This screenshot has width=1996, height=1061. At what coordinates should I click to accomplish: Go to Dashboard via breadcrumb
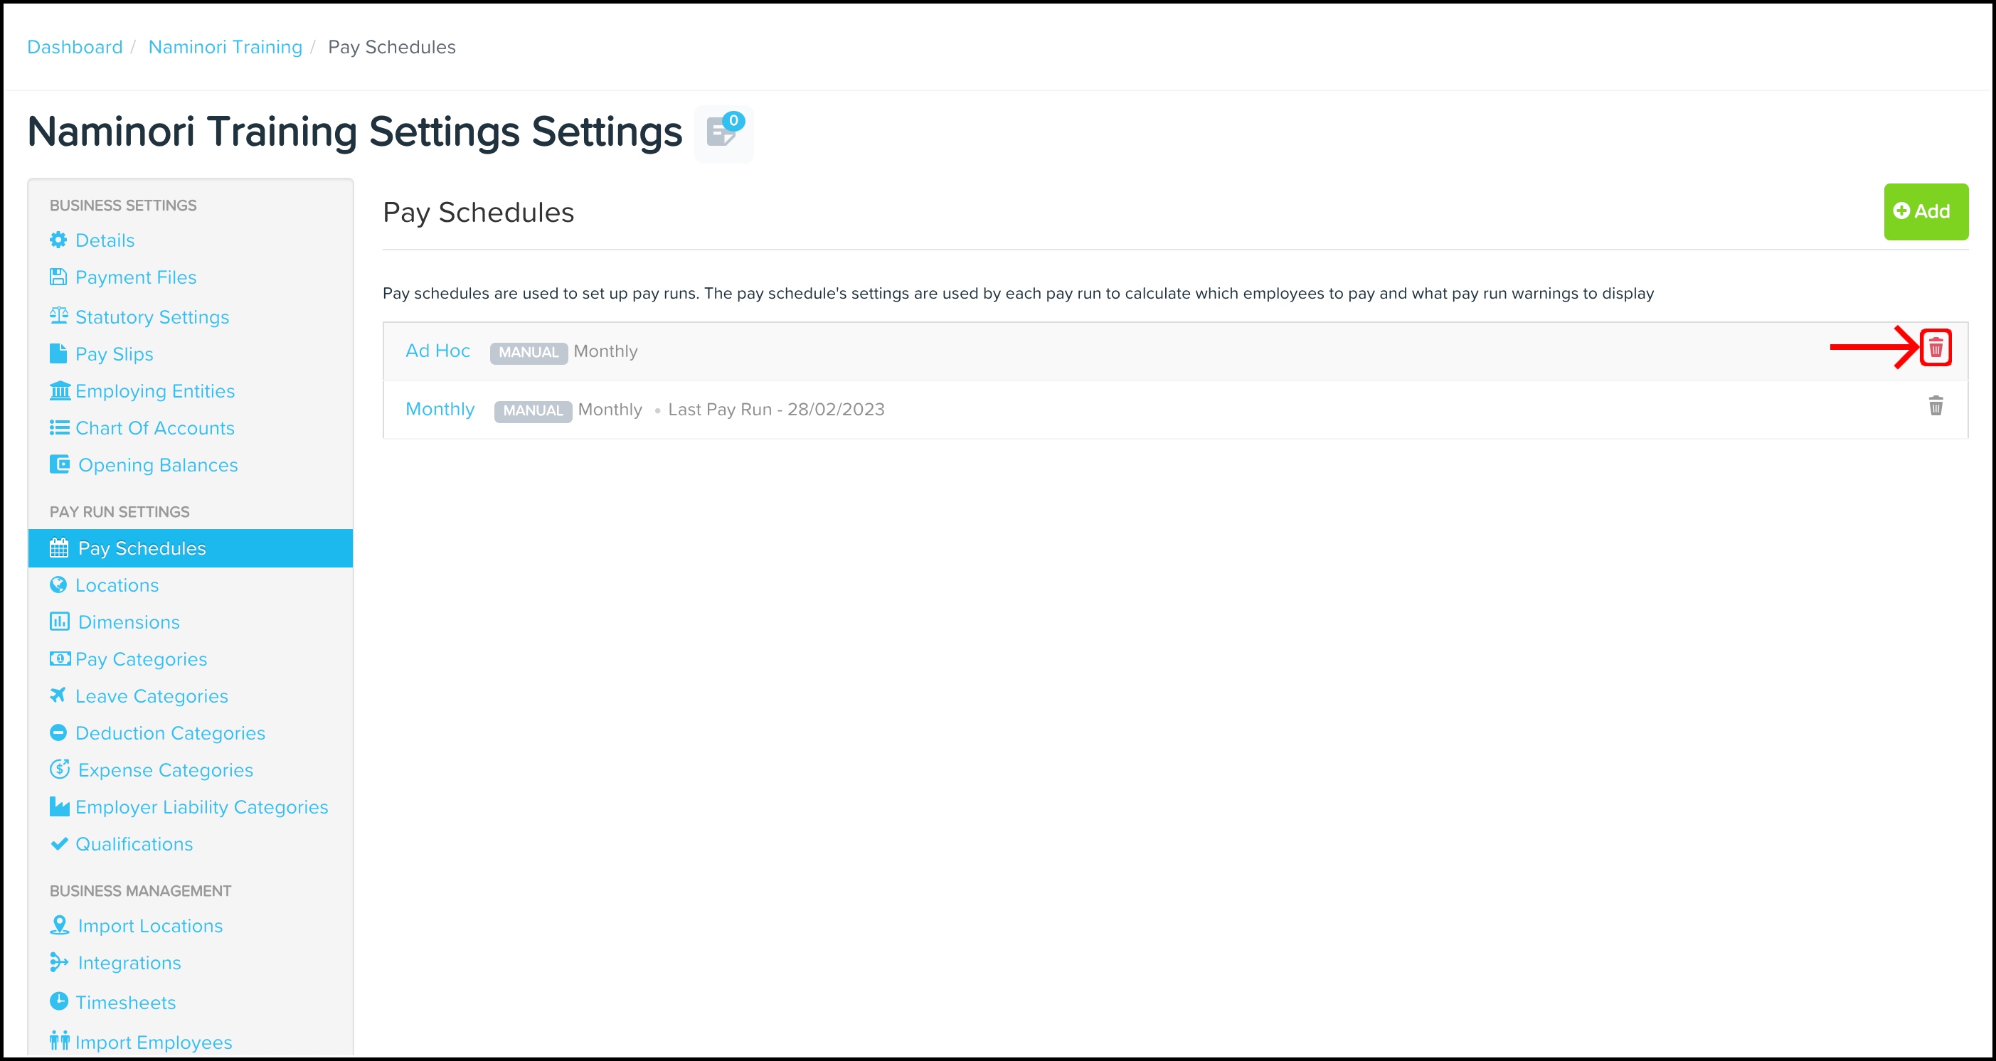point(75,47)
